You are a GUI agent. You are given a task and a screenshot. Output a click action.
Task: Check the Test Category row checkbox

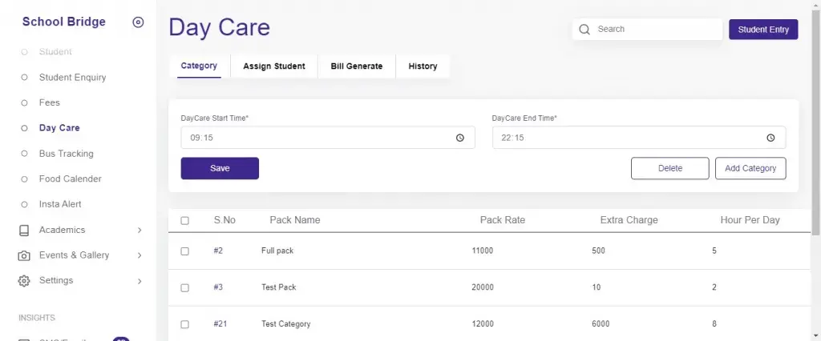point(185,324)
